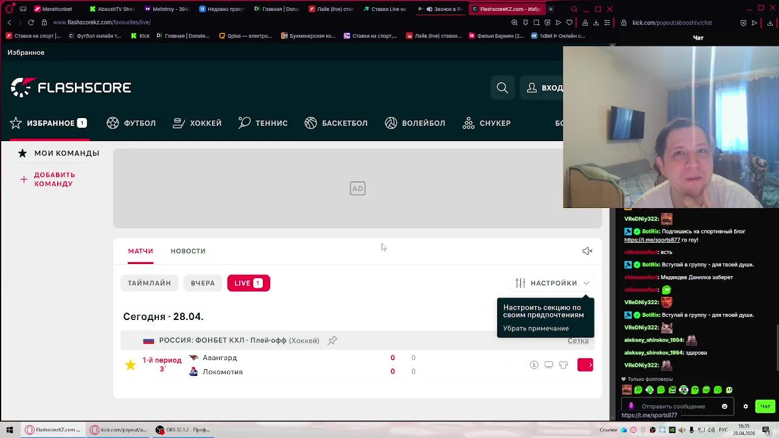Screen dimensions: 779x438
Task: Go to the ТЕННИС sport section
Action: point(263,123)
